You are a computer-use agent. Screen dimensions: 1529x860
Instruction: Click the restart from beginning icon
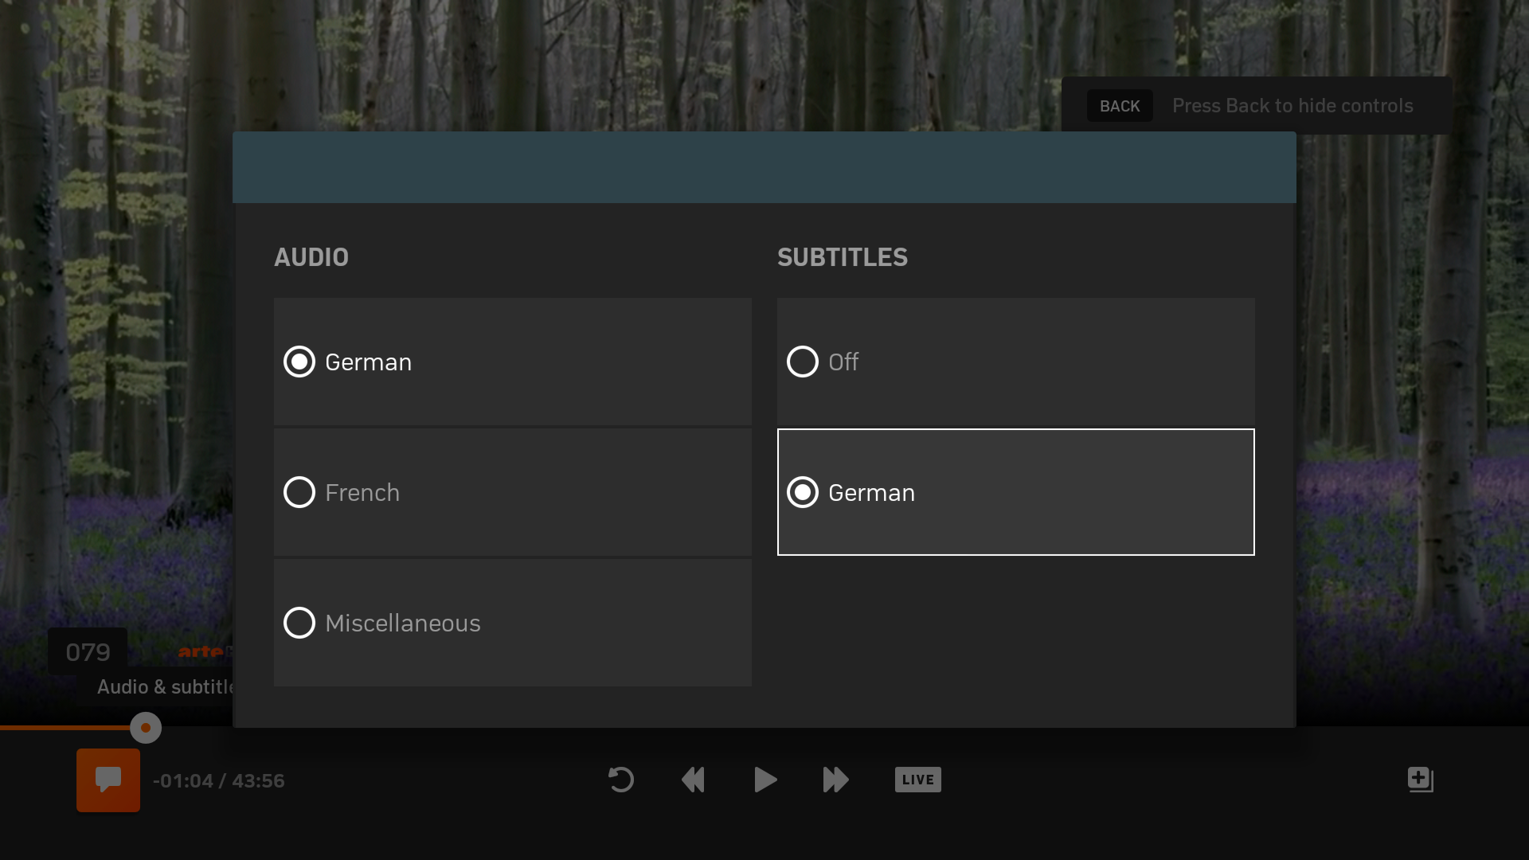tap(621, 780)
